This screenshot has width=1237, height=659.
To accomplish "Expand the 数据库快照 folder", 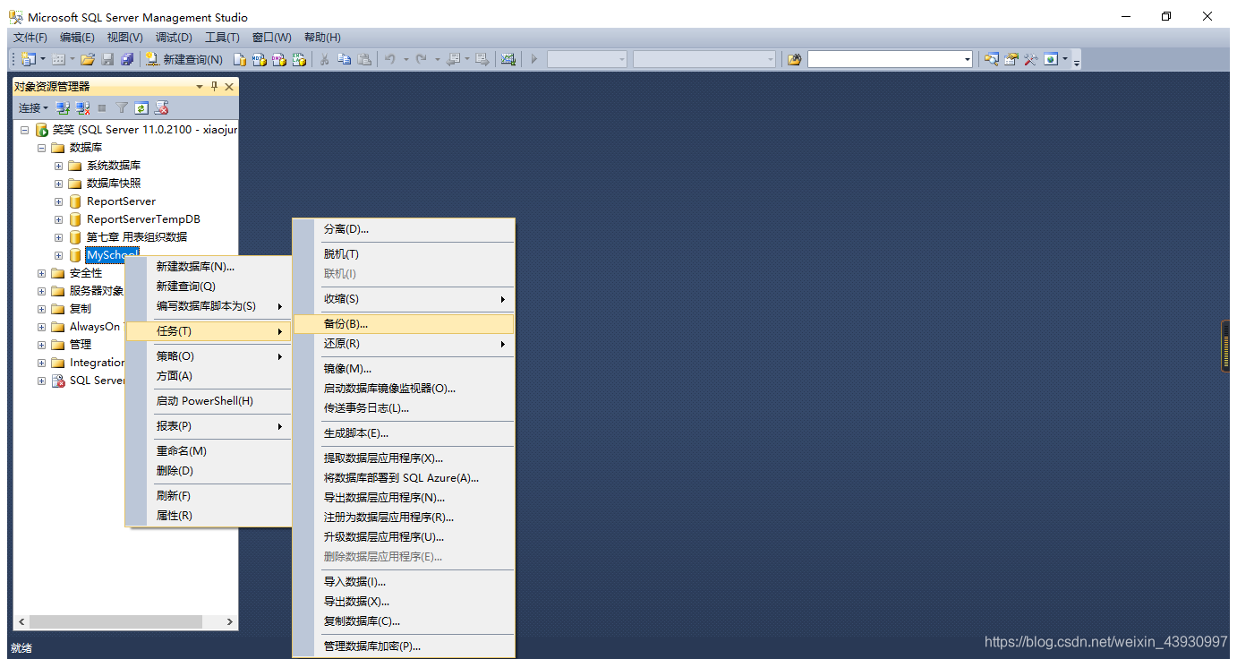I will pos(58,184).
